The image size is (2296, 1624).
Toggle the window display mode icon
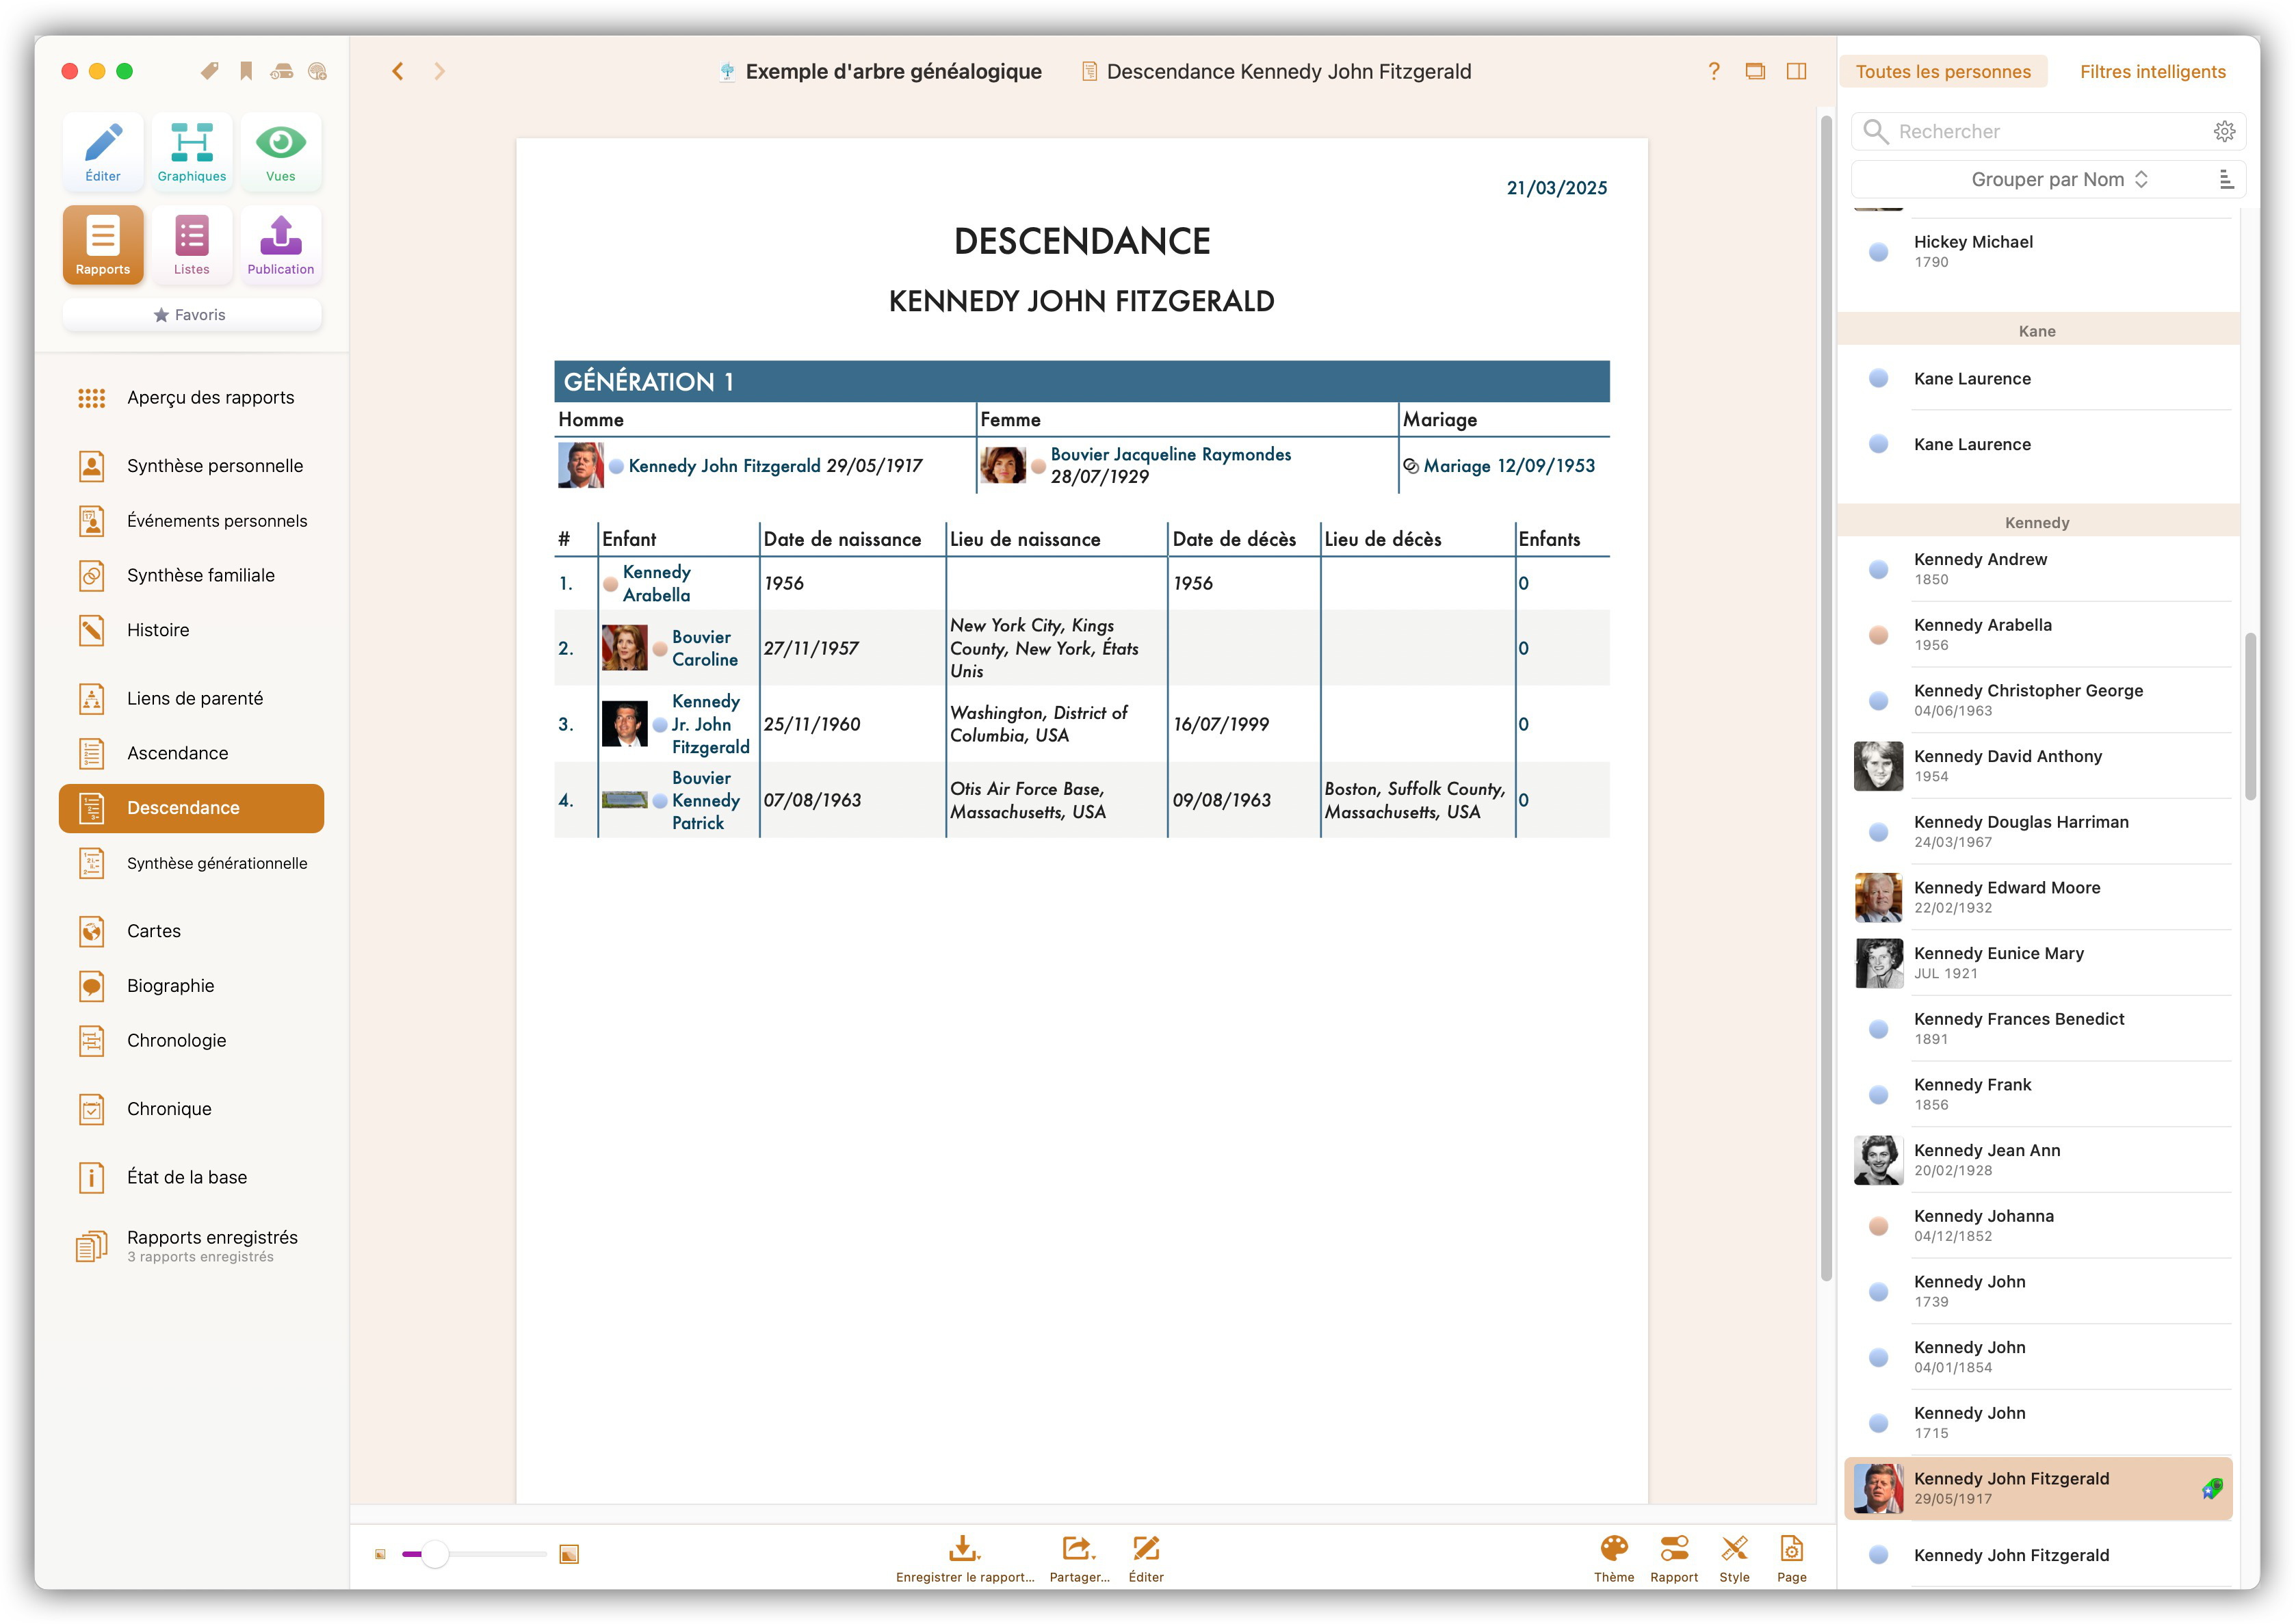click(x=1754, y=71)
